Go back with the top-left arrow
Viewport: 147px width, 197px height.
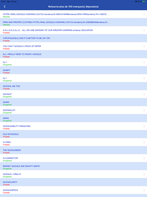[5, 6]
